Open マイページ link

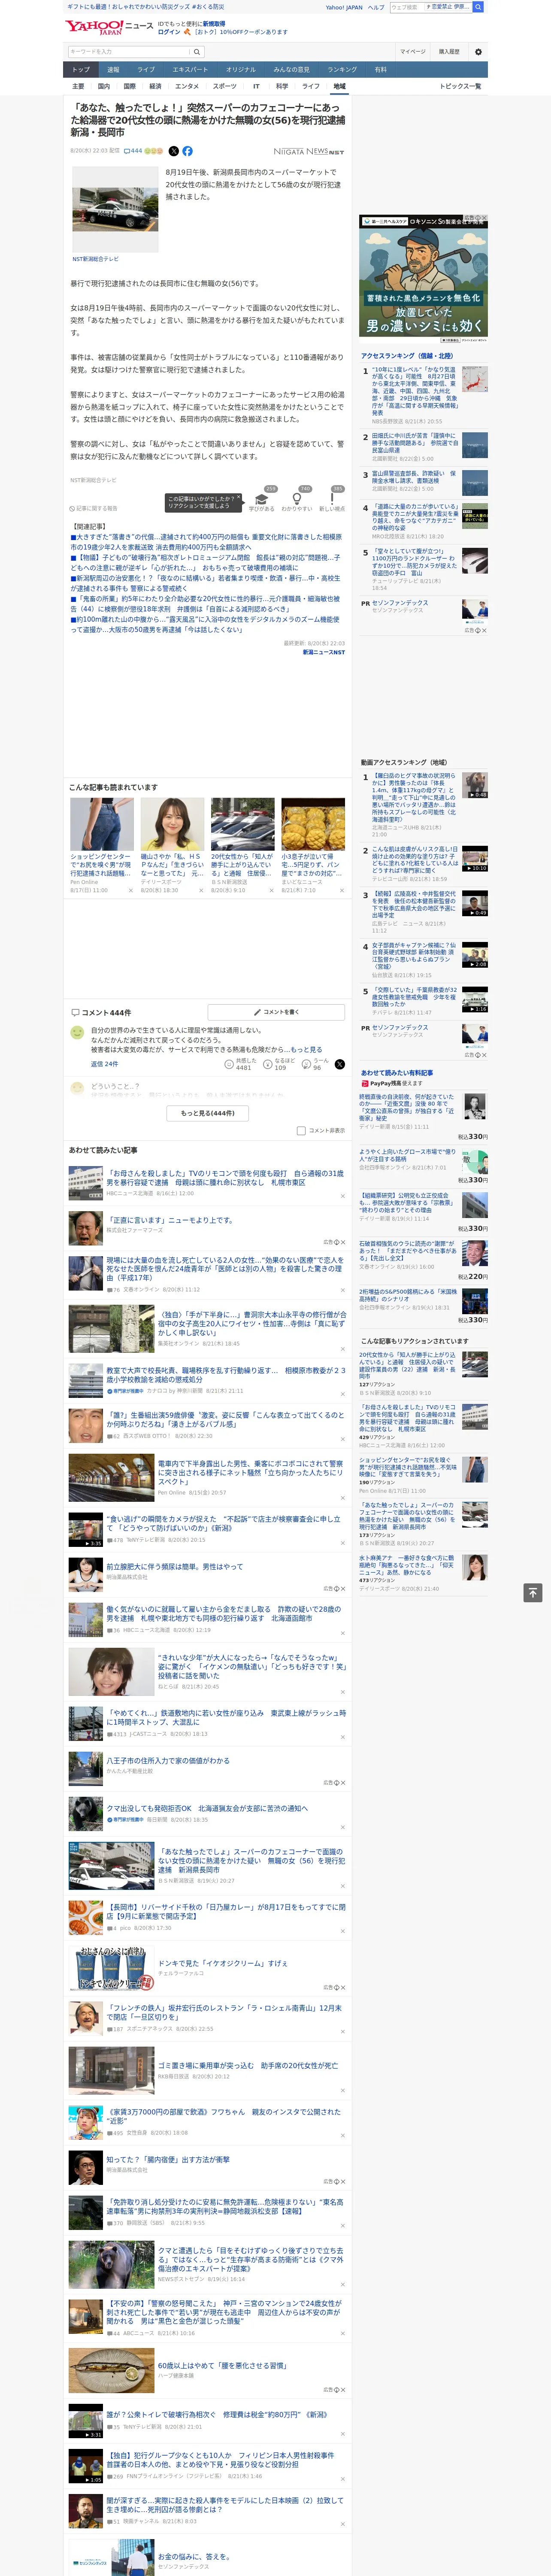(412, 51)
